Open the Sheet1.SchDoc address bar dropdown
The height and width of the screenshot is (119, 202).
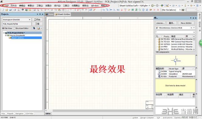pyautogui.click(x=149, y=5)
